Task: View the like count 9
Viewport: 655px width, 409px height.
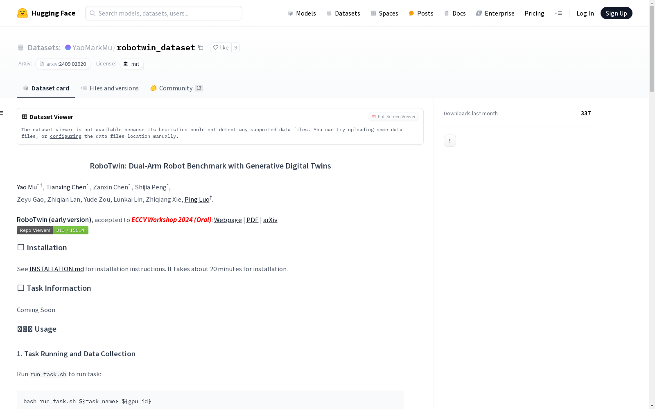Action: coord(235,47)
